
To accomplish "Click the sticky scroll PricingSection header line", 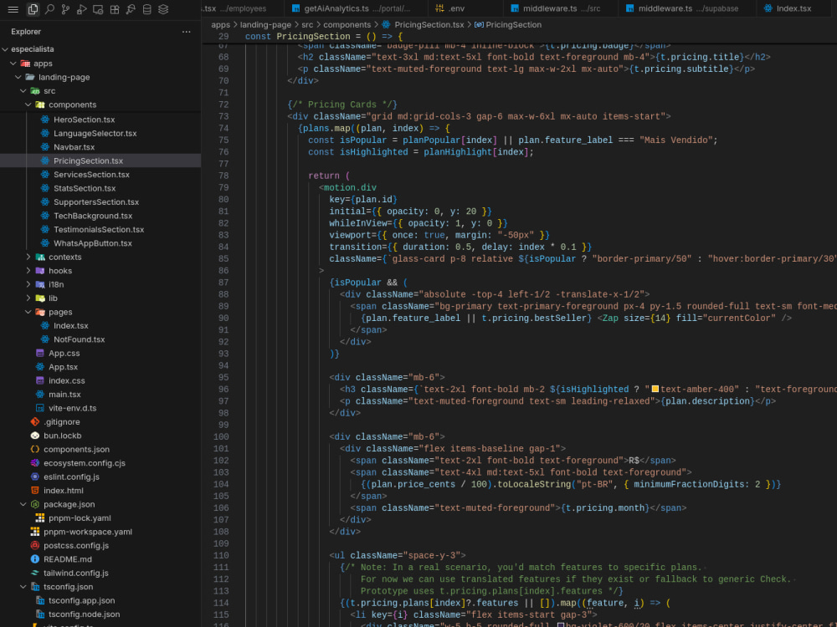I will 519,37.
